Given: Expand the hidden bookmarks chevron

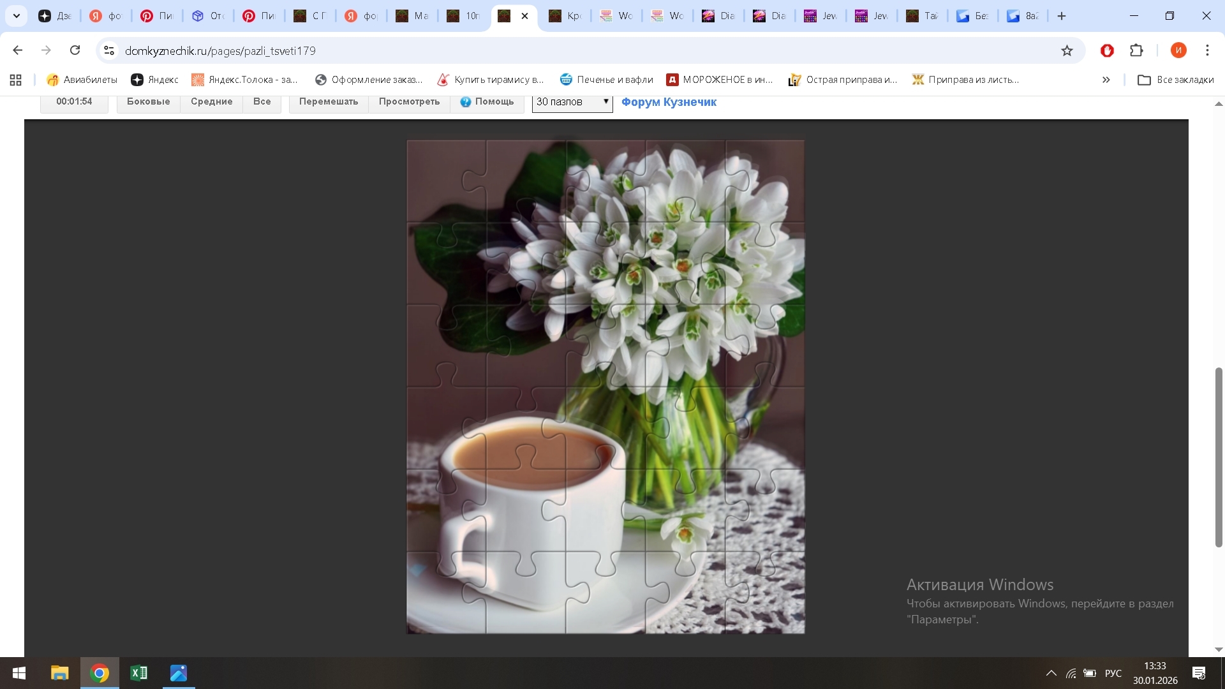Looking at the screenshot, I should pyautogui.click(x=1106, y=80).
